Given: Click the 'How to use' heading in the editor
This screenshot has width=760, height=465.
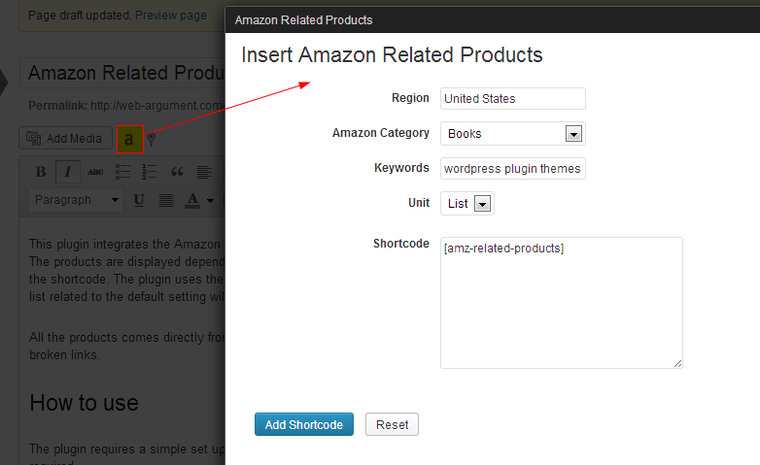Looking at the screenshot, I should point(85,403).
